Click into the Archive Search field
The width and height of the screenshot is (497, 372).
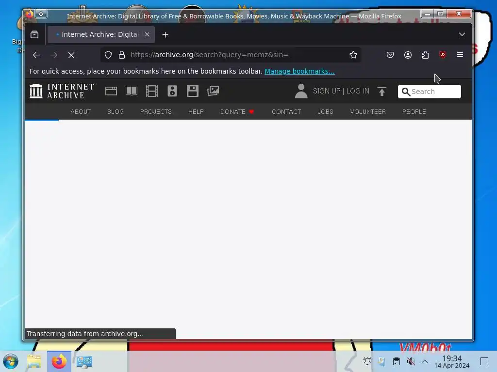pyautogui.click(x=430, y=92)
